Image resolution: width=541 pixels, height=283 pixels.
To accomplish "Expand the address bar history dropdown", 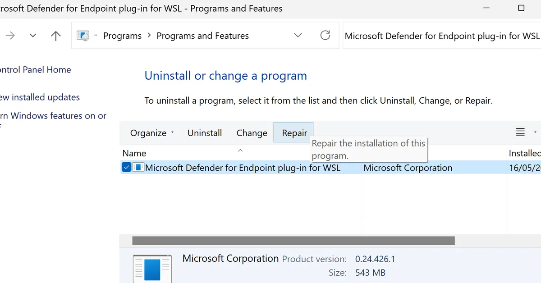I will pyautogui.click(x=298, y=35).
